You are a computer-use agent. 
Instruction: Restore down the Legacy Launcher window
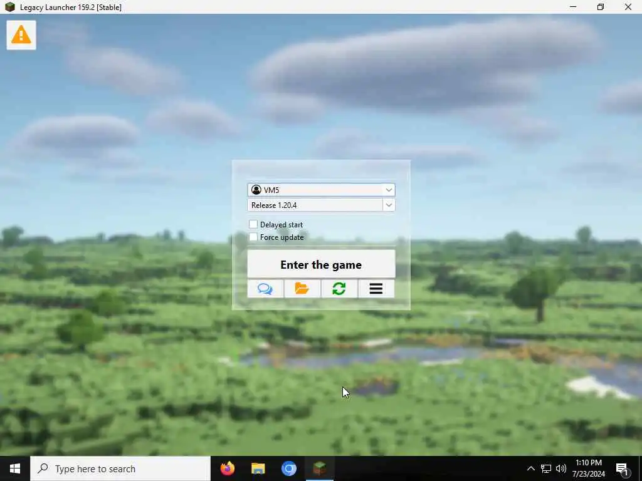600,7
